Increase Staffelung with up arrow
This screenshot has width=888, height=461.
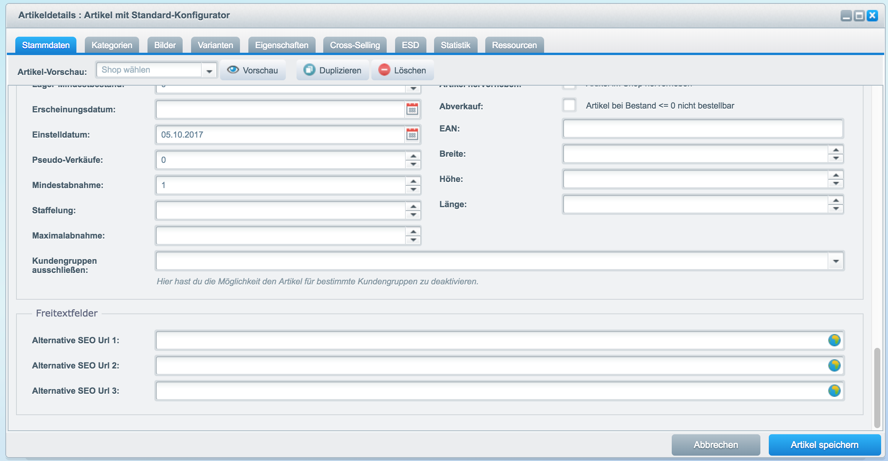point(413,206)
